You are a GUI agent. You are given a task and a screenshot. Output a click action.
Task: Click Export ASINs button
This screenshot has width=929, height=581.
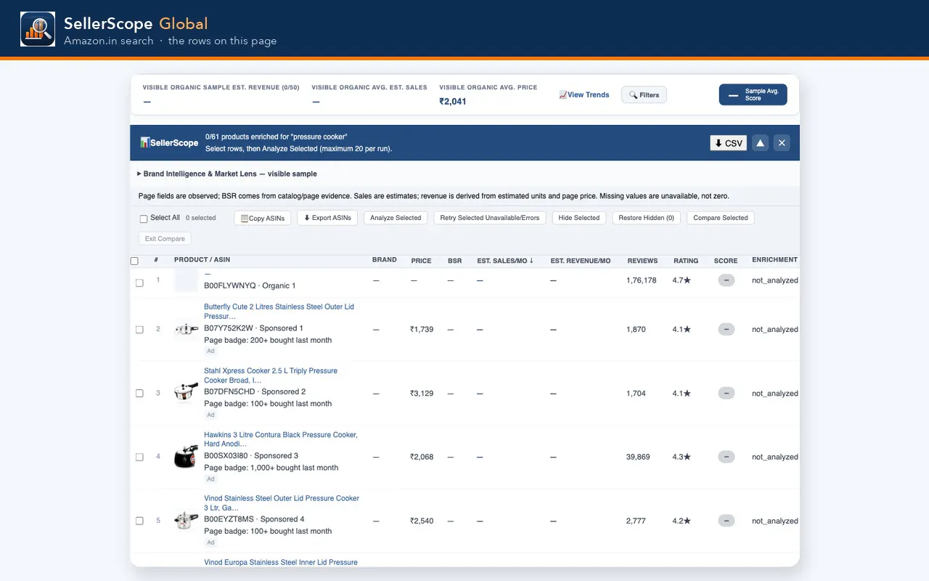point(327,218)
